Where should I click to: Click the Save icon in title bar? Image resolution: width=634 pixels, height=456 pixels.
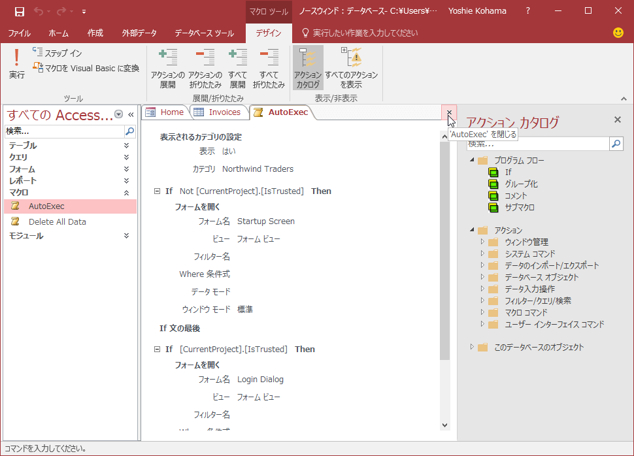(19, 11)
